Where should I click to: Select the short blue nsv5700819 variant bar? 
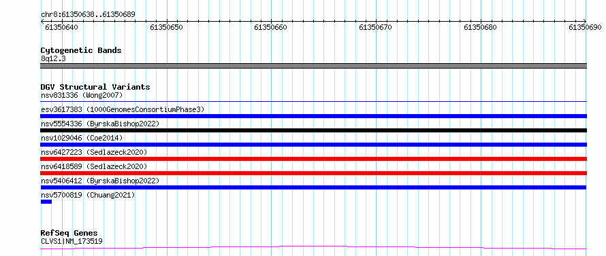coord(46,202)
